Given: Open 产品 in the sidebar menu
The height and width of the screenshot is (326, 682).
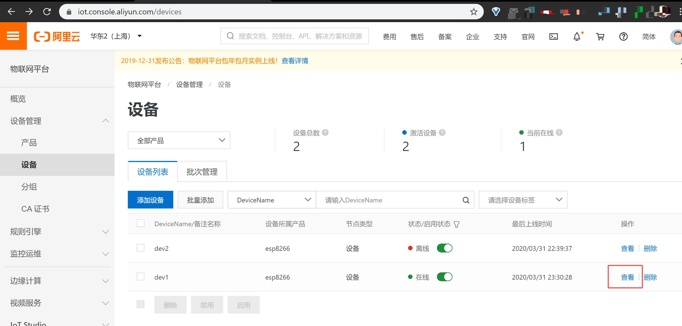Looking at the screenshot, I should coord(29,143).
